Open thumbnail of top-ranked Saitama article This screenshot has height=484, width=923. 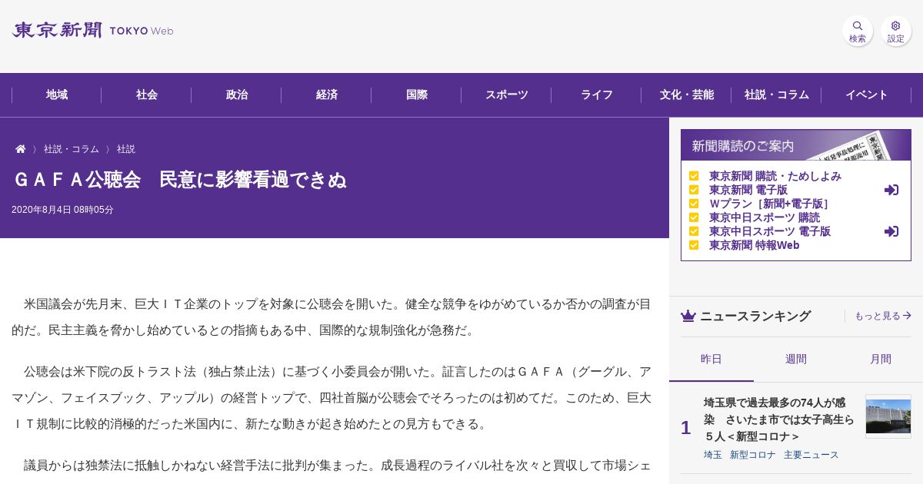tap(888, 416)
